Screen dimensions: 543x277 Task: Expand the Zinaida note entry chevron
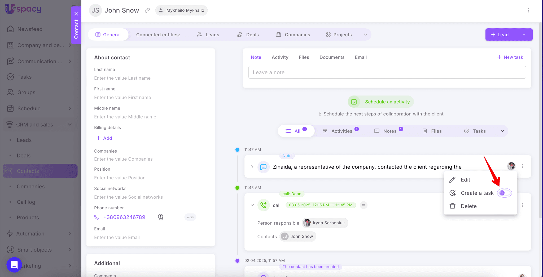coord(252,167)
